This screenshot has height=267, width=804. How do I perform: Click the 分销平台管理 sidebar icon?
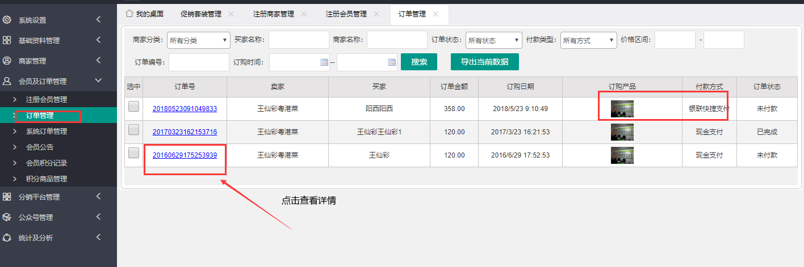pos(7,197)
